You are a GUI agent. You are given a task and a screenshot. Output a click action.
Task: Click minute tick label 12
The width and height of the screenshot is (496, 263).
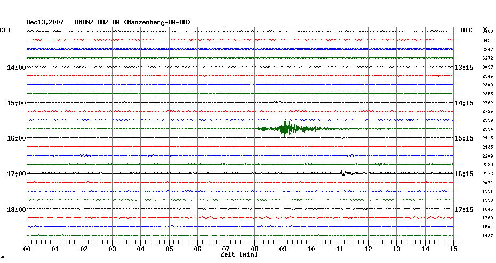tap(368, 249)
